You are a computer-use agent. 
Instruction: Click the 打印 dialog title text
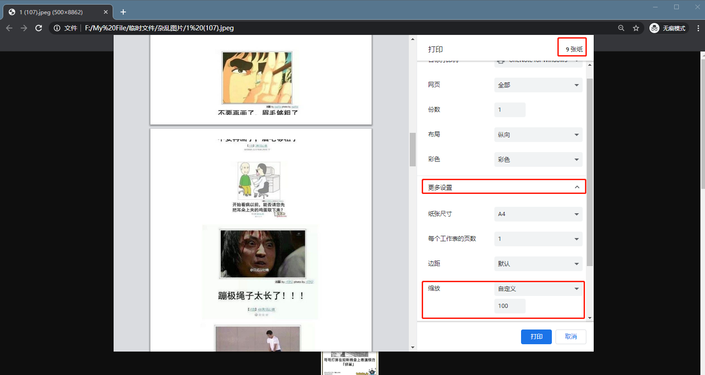point(436,49)
